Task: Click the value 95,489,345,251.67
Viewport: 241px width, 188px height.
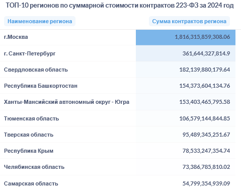Action: 206,135
